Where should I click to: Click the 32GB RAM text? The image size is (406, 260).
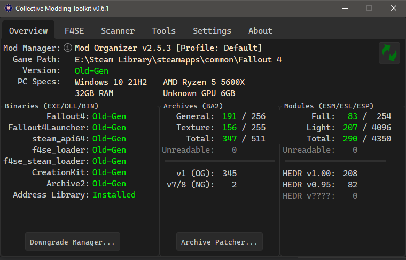click(x=94, y=93)
